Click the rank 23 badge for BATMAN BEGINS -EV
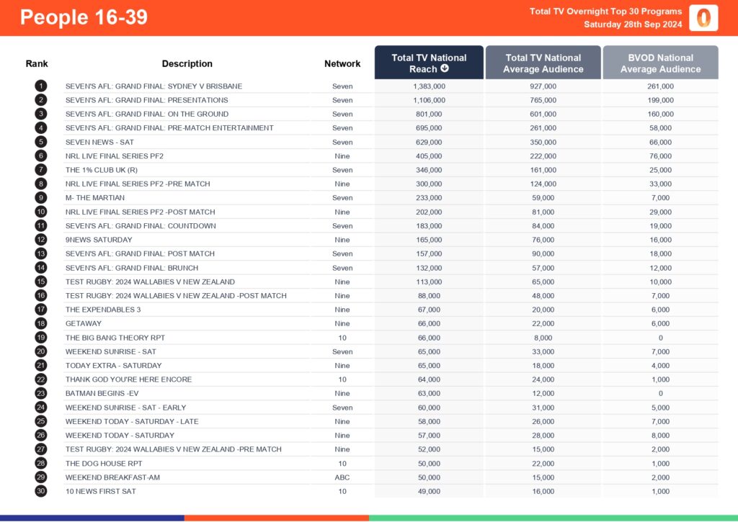Screen dimensions: 738x522 point(41,393)
